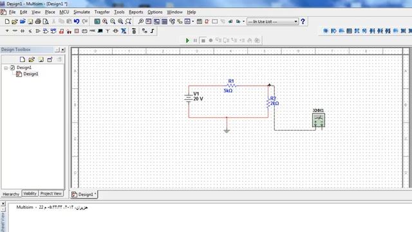Open the Postprocessor icon
412x232 pixels.
point(200,21)
